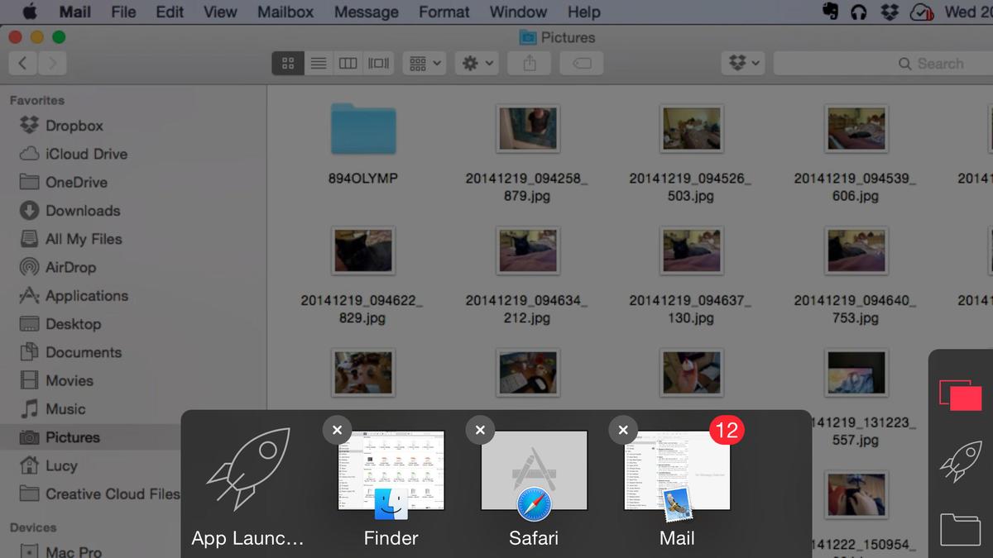993x558 pixels.
Task: Select thumbnail 20141219_094634_212.jpg
Action: tap(528, 251)
